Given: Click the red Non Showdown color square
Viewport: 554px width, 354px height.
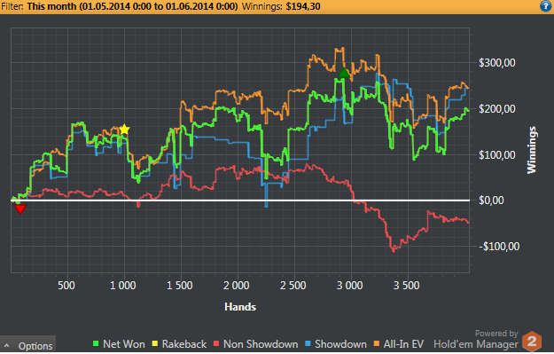Looking at the screenshot, I should point(216,343).
